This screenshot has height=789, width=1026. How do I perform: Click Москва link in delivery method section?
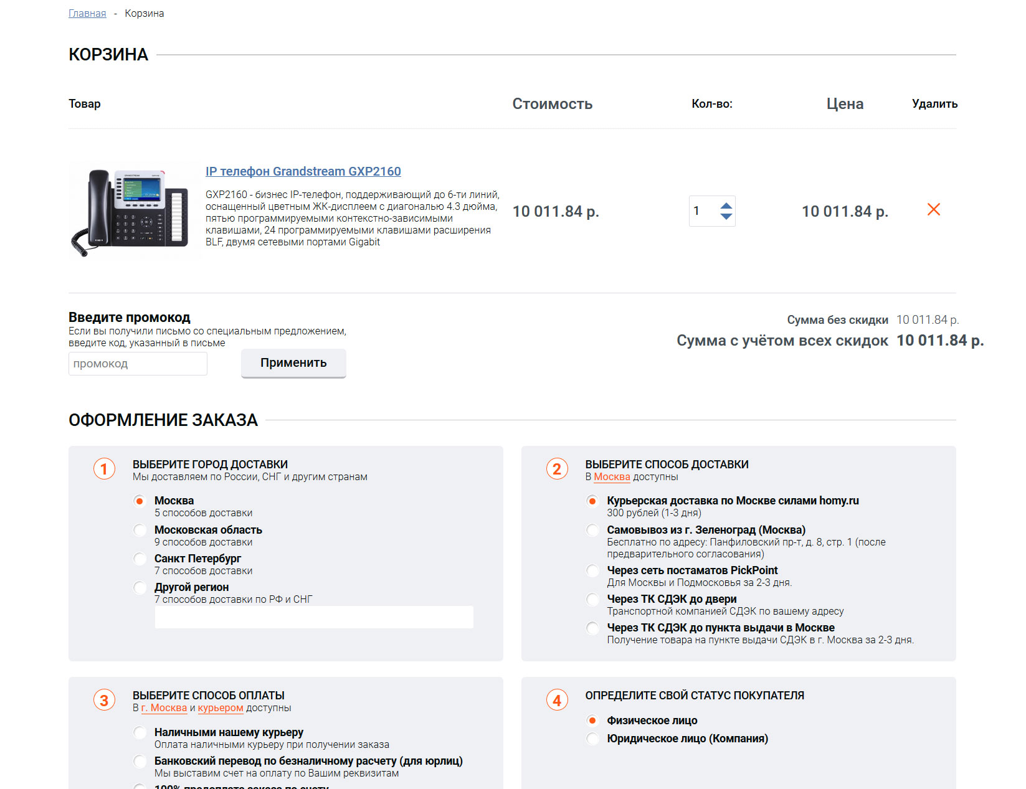[612, 477]
